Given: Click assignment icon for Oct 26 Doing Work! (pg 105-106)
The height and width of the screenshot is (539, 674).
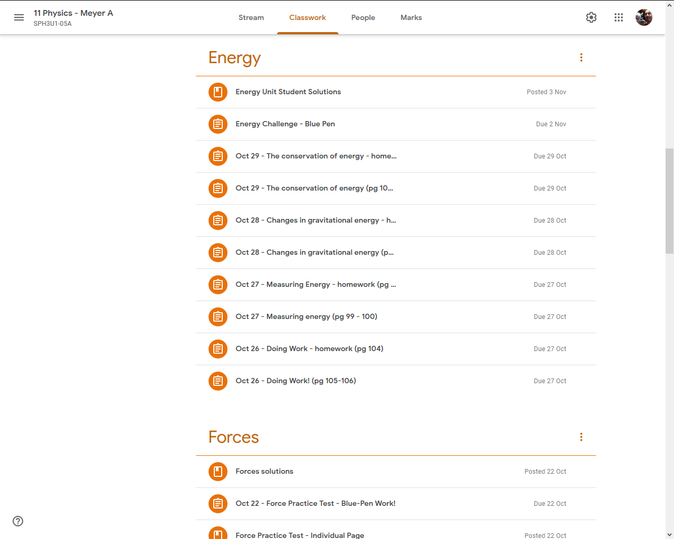Looking at the screenshot, I should pos(218,381).
